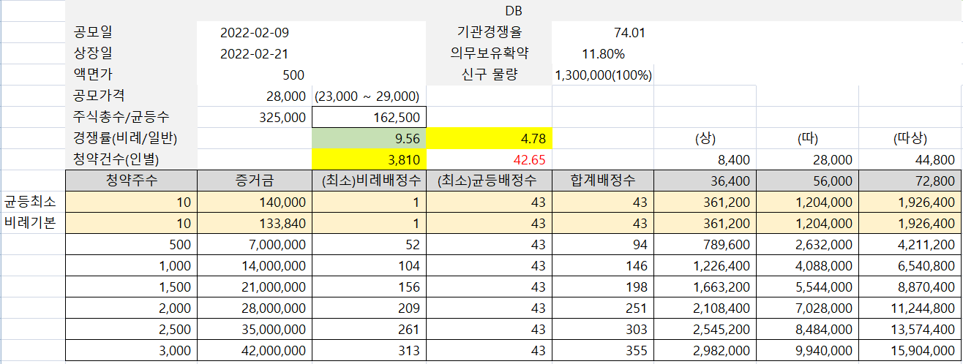The height and width of the screenshot is (364, 963).
Task: Click the 56,000 header cell
Action: pyautogui.click(x=808, y=181)
